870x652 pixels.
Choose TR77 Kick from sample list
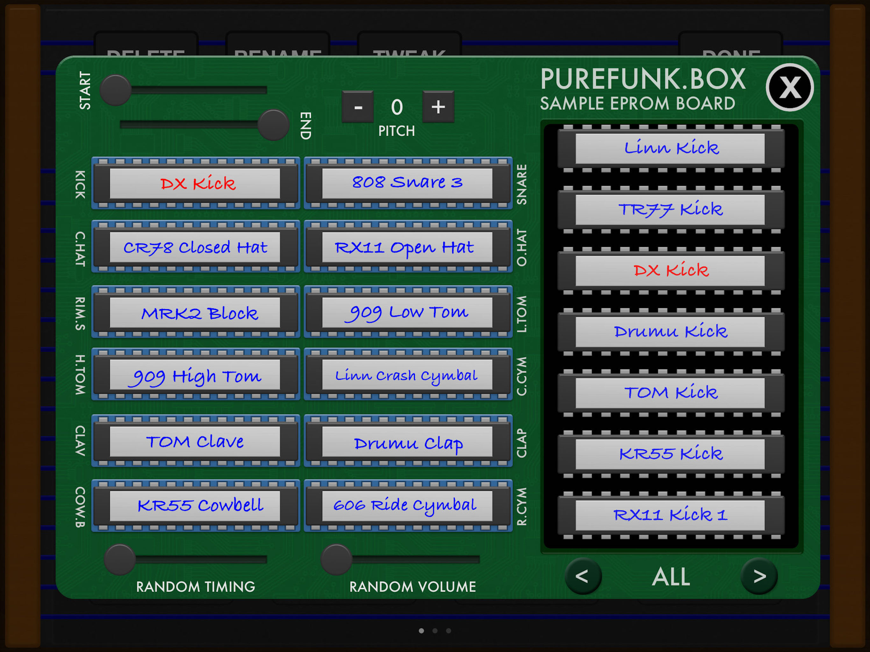[x=670, y=209]
